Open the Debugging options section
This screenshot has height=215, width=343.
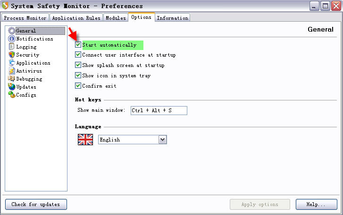tap(29, 79)
